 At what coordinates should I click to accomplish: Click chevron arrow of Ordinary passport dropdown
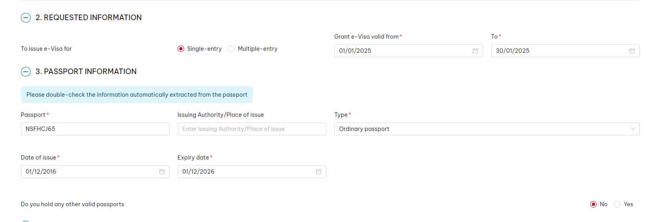[x=633, y=129]
